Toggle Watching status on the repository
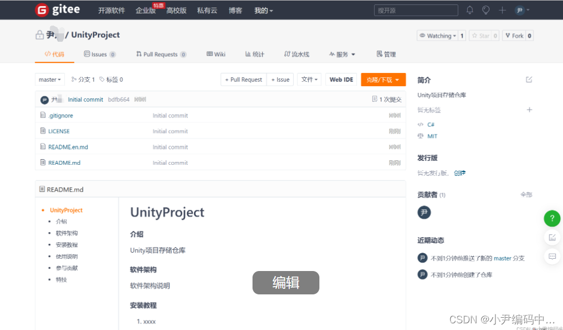The image size is (563, 330). [436, 35]
